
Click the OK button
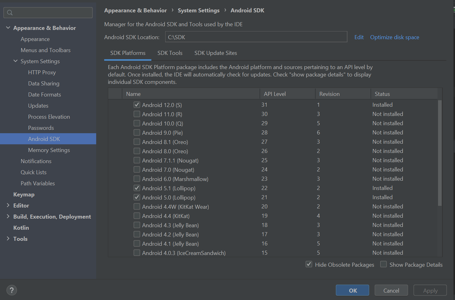click(352, 290)
